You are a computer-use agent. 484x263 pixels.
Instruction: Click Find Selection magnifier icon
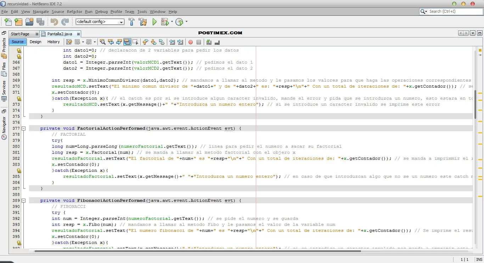pos(102,42)
